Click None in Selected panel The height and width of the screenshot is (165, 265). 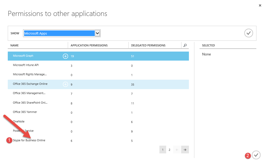coord(207,54)
